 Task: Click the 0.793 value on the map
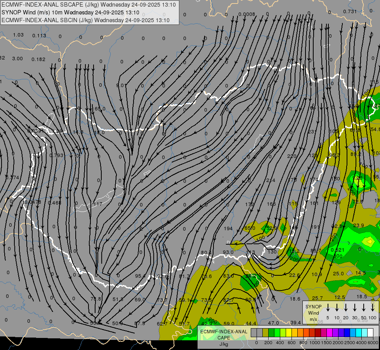[56, 155]
